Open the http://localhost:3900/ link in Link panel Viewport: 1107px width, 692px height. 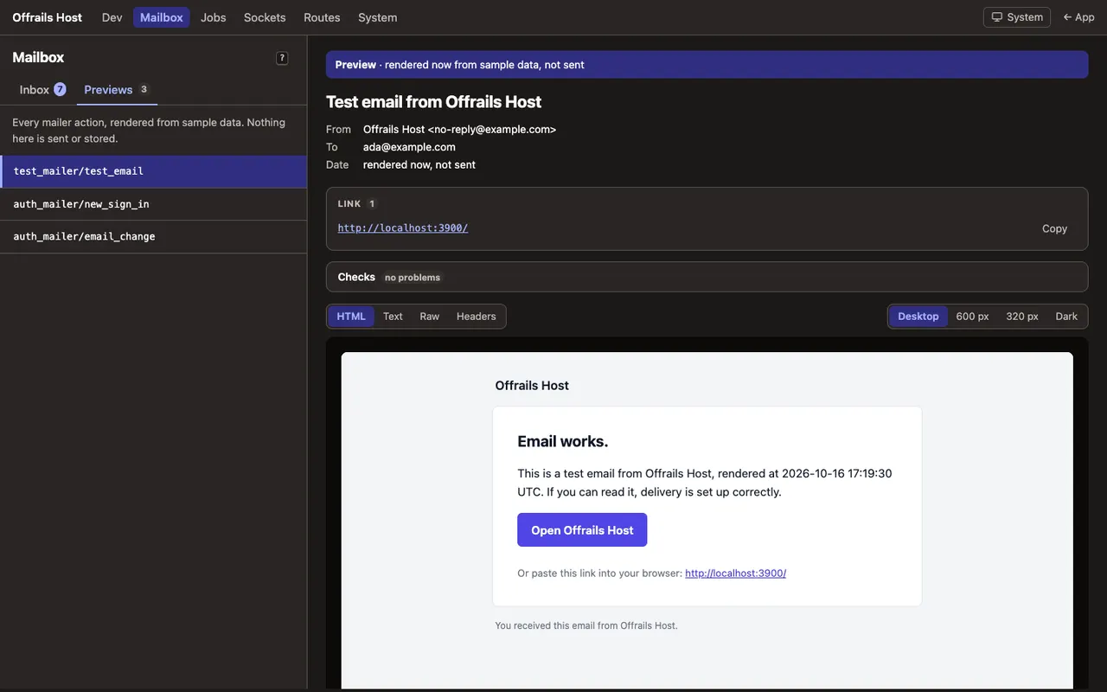403,228
